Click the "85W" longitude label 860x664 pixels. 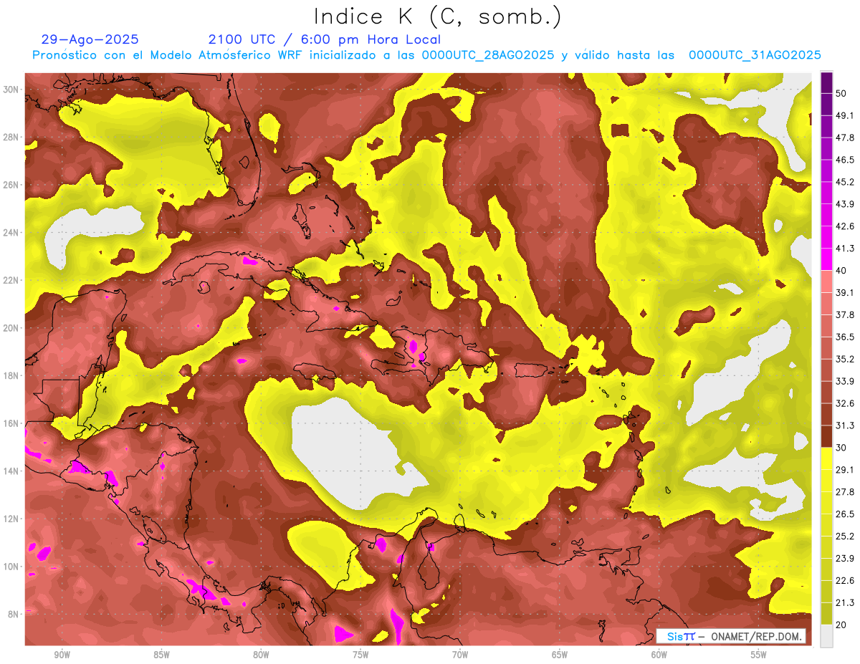161,655
